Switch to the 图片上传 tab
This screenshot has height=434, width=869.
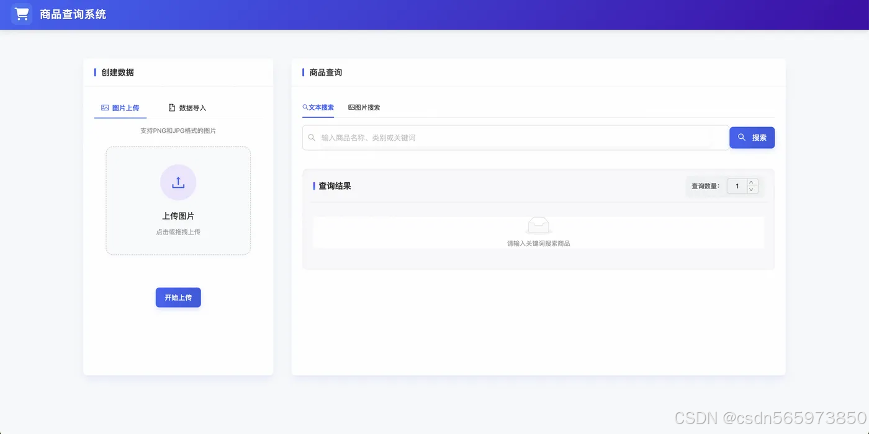click(x=120, y=108)
